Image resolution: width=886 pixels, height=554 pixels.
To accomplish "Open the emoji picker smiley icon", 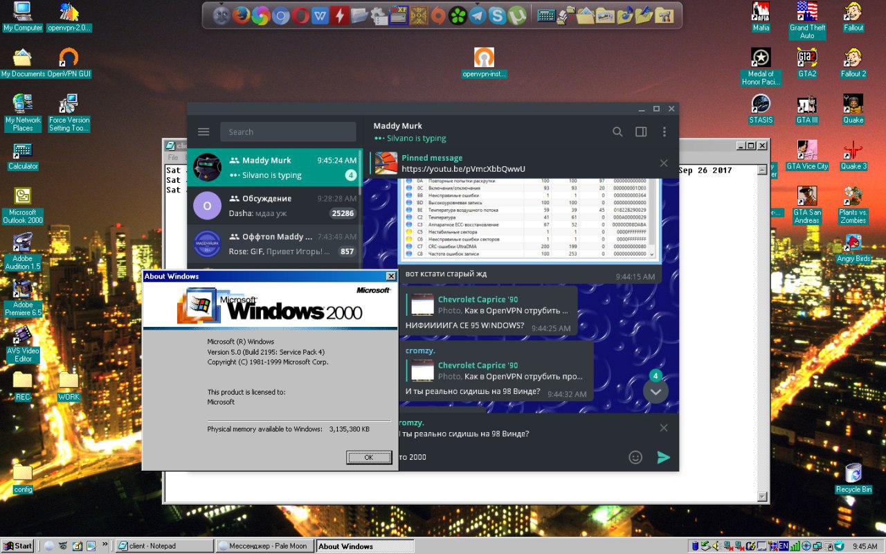I will coord(635,457).
